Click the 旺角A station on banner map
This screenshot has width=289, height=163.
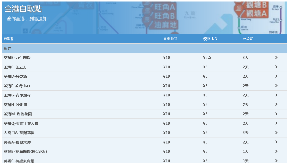pos(164,7)
